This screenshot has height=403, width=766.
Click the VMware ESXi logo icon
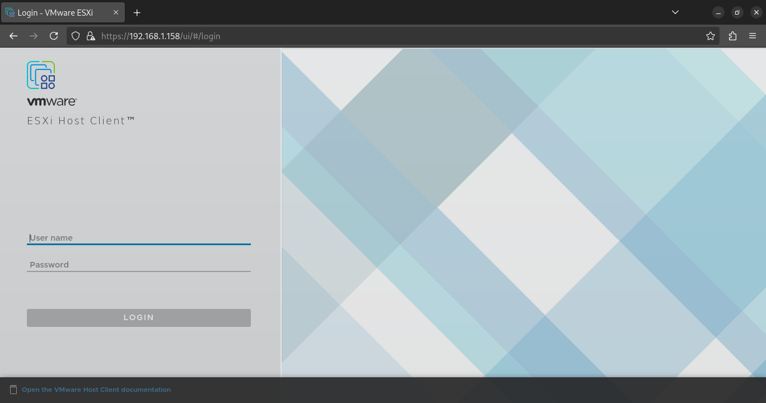click(41, 75)
